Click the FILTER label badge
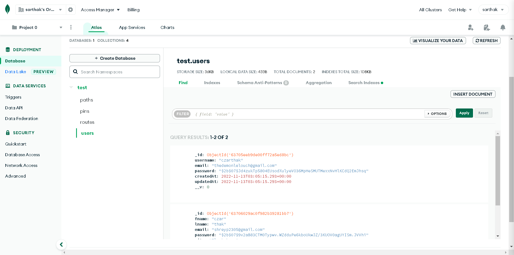The width and height of the screenshot is (514, 255). (x=182, y=114)
